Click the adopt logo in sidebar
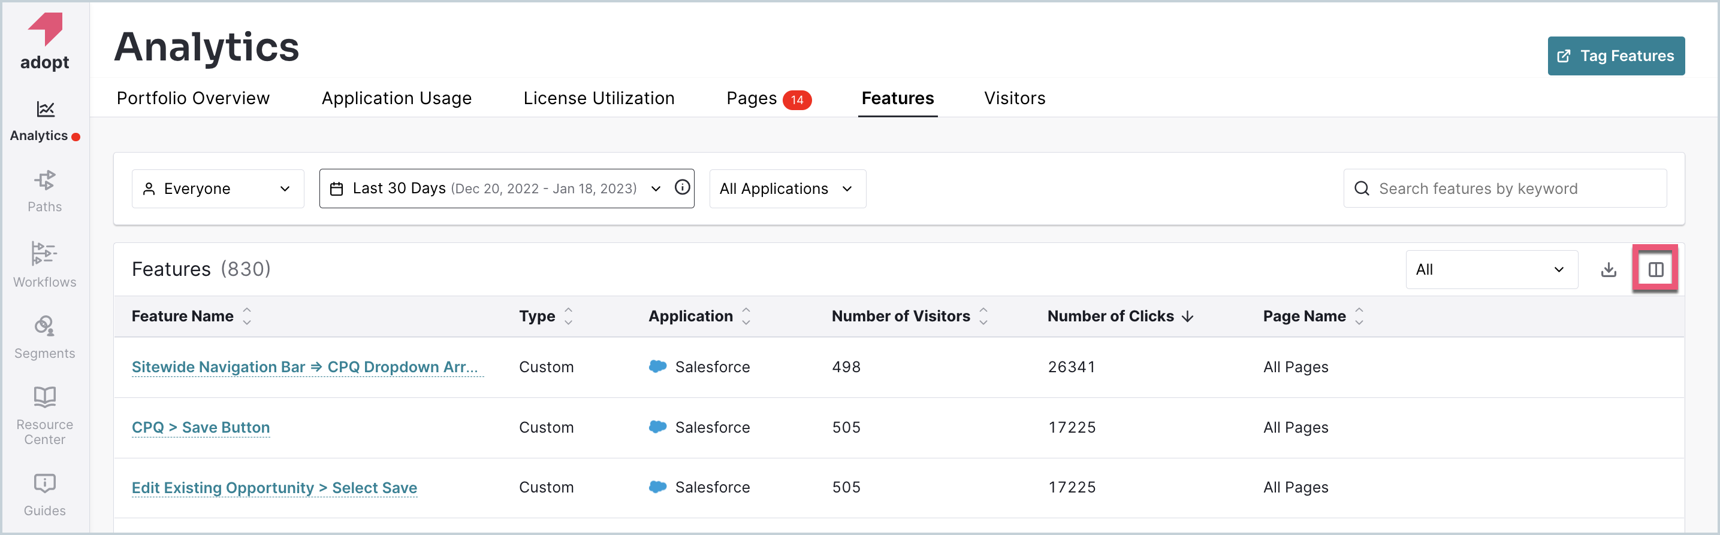Screen dimensions: 1720x535 tap(45, 41)
